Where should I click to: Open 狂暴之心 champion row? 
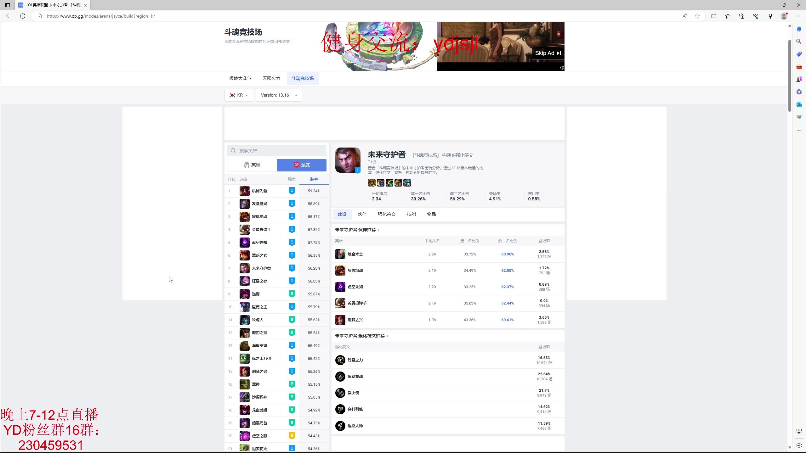tap(277, 281)
